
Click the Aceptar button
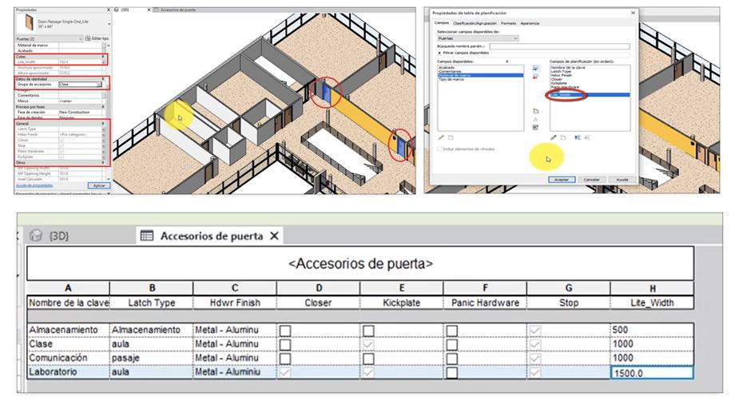562,180
